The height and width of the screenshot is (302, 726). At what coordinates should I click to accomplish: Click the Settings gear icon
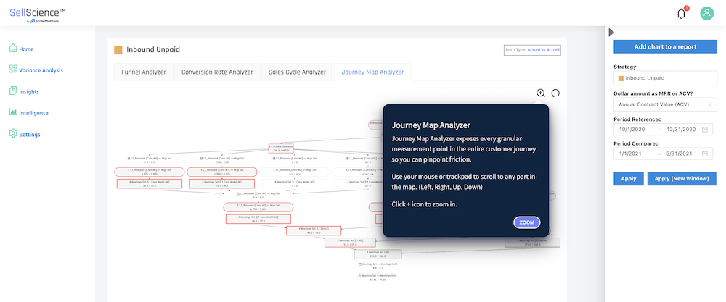tap(13, 134)
